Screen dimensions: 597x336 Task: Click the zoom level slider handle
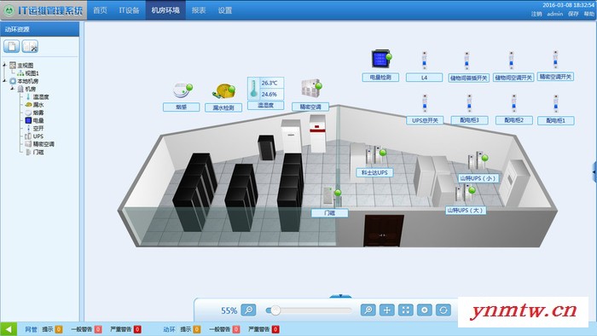click(275, 310)
